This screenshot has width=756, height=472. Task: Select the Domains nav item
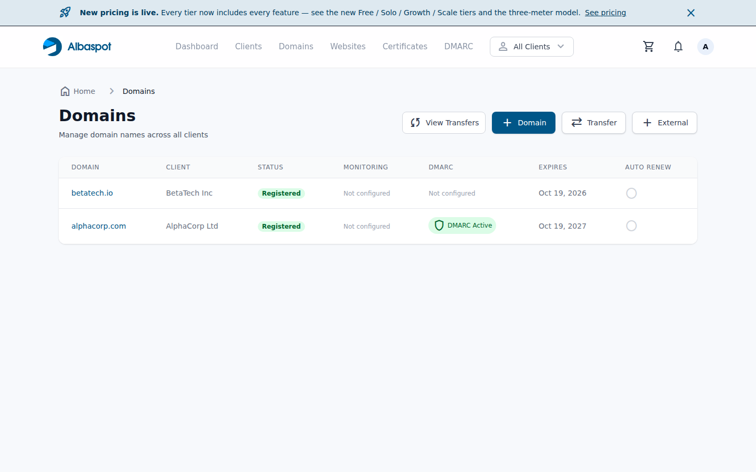(296, 47)
